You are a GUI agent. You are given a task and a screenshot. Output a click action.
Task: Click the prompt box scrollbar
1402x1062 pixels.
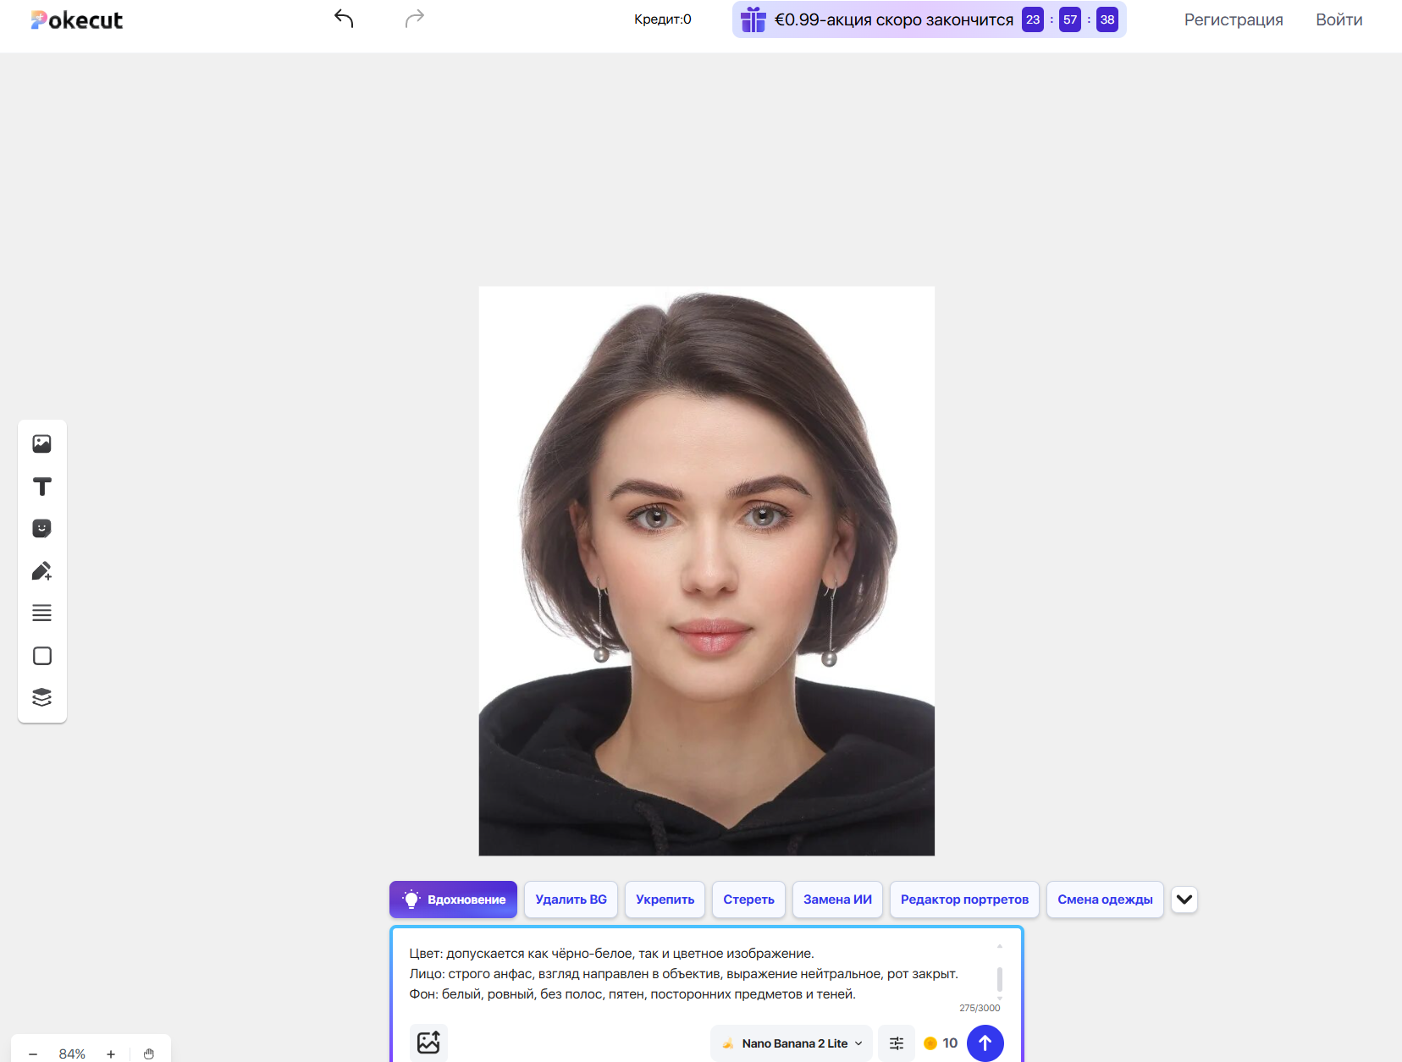[1000, 978]
